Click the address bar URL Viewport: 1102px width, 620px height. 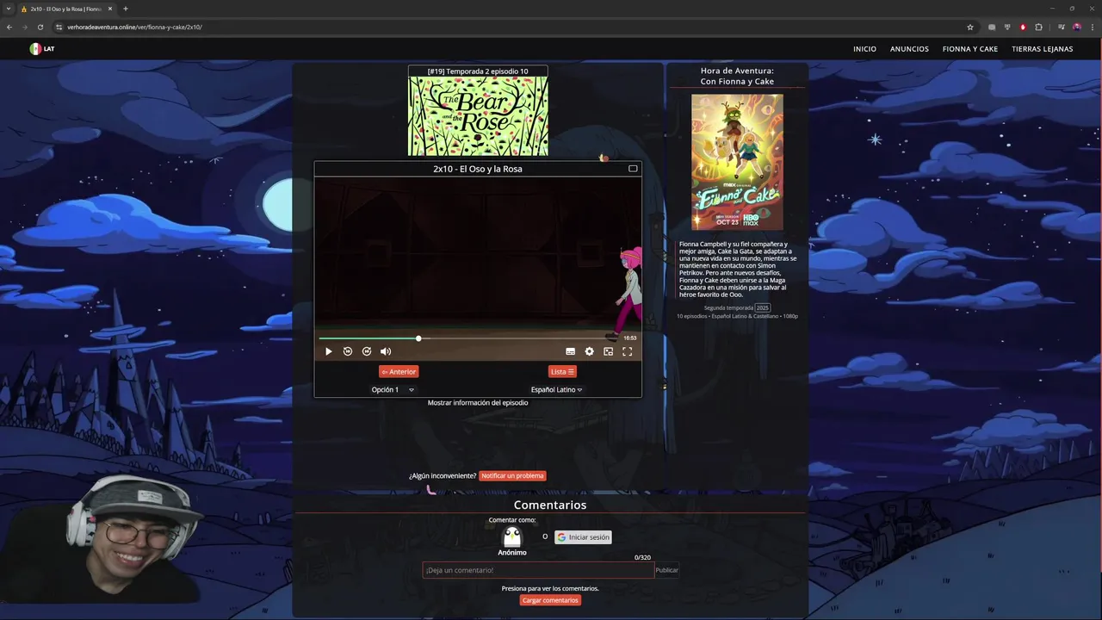135,27
